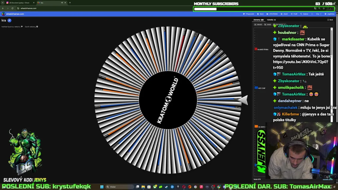Launch Steam from the taskbar
The image size is (338, 190).
click(x=166, y=187)
